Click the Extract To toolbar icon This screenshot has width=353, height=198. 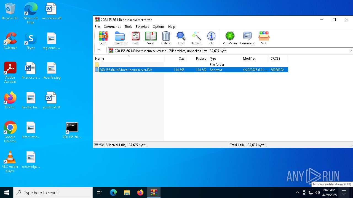click(119, 38)
